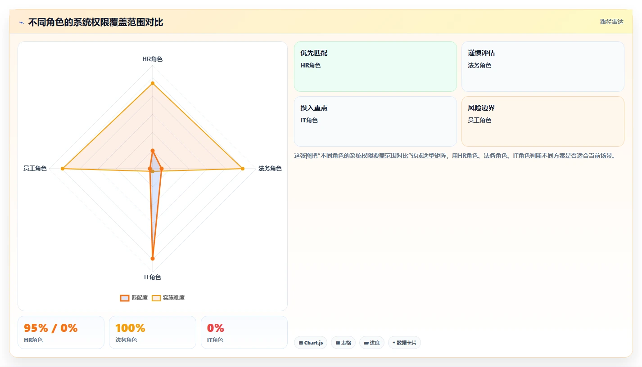Screen dimensions: 642x367
Task: Click the 100% 法务角色 stat value
Action: point(131,328)
